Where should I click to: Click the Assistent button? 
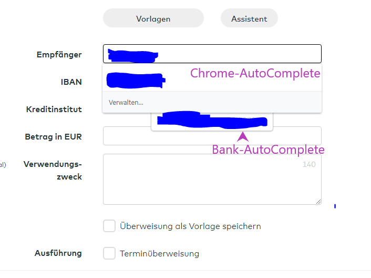249,18
